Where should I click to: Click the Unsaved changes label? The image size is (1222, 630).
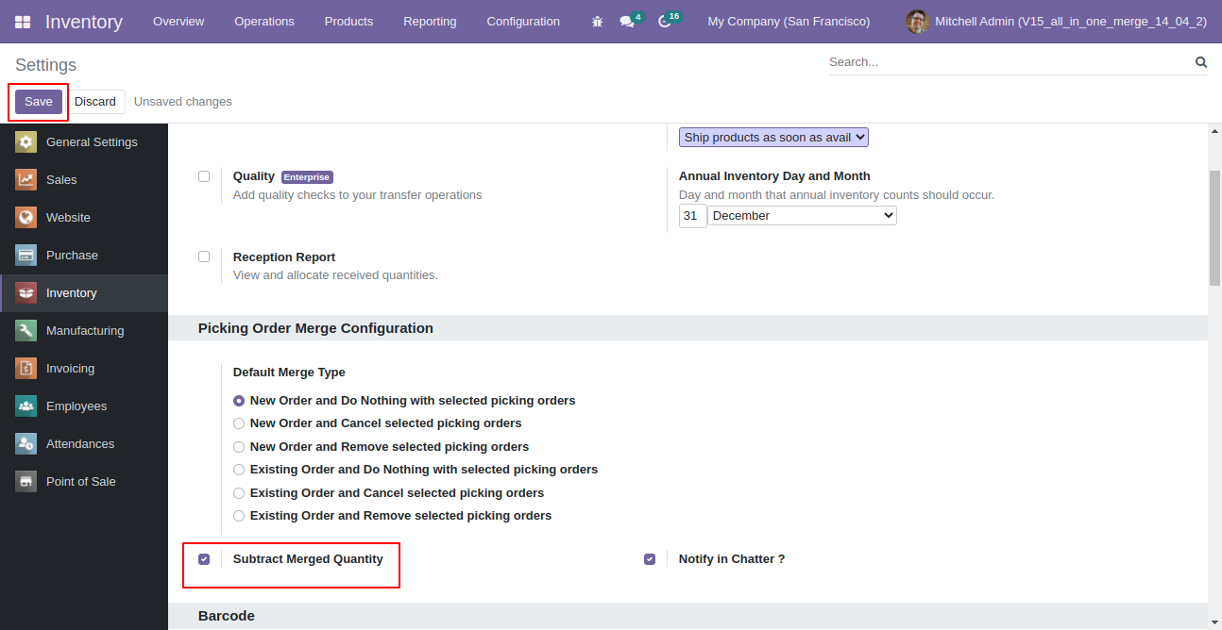coord(183,102)
